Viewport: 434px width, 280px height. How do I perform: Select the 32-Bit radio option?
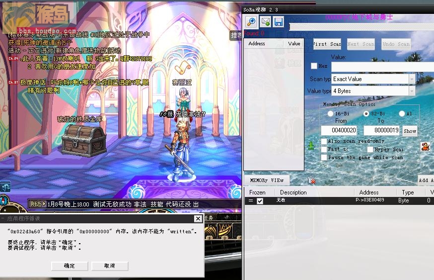click(366, 114)
